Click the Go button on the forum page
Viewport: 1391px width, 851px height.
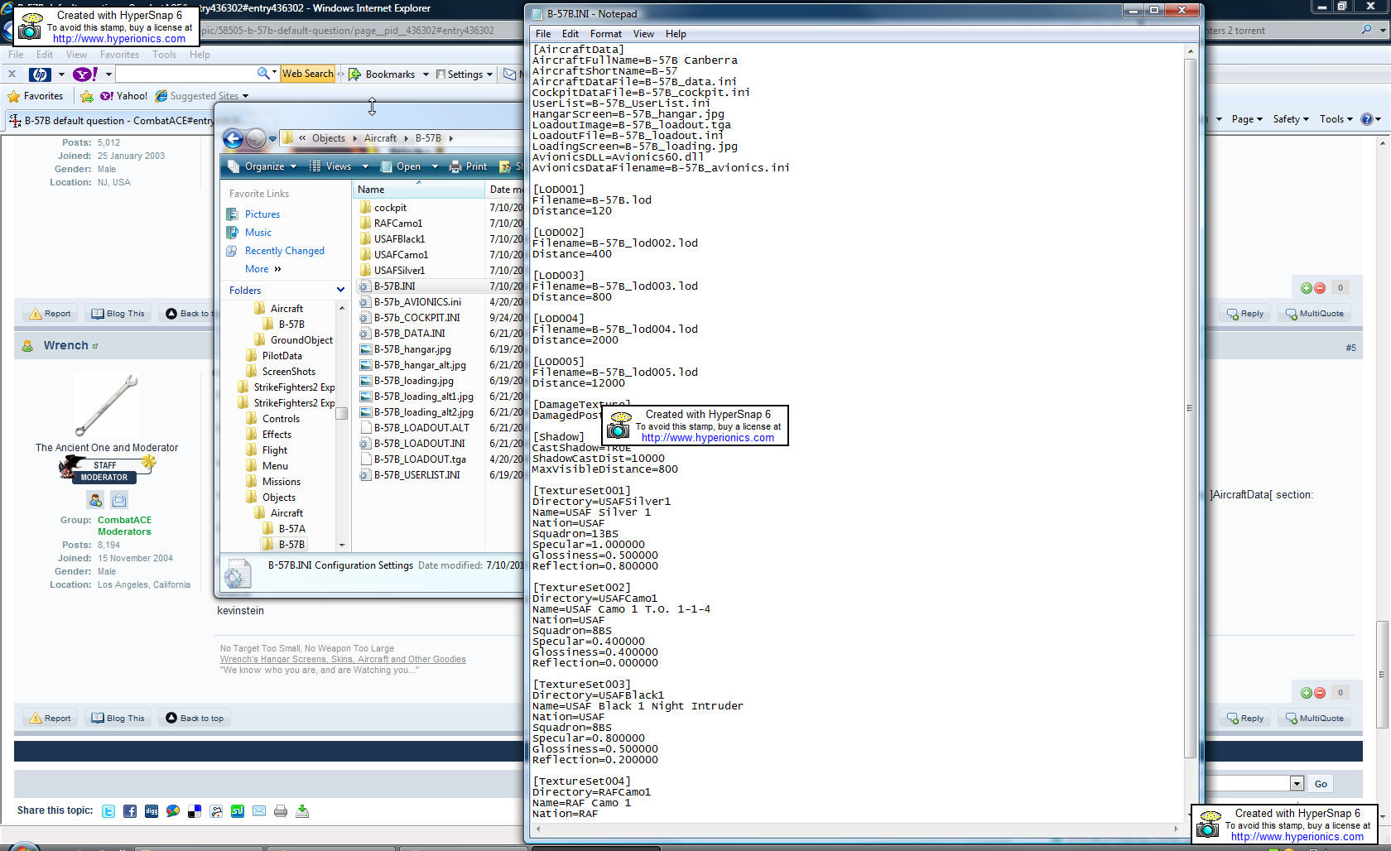[1321, 784]
